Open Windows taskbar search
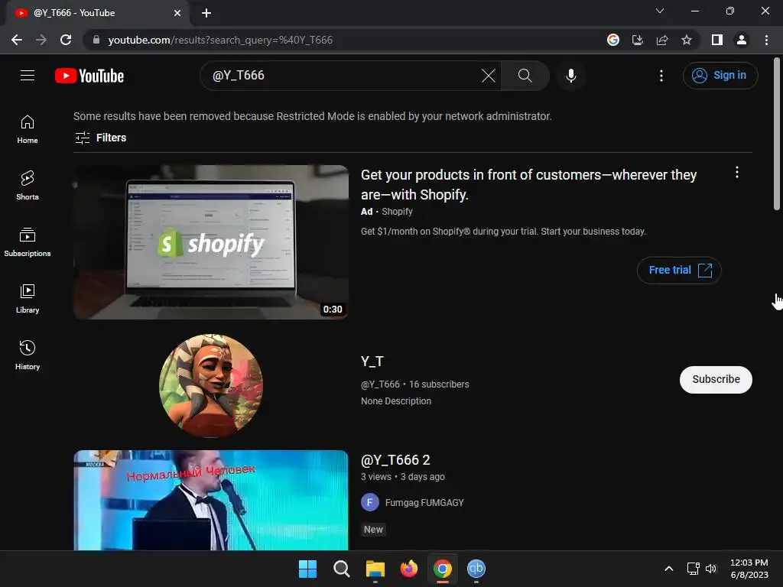This screenshot has width=783, height=587. [x=342, y=569]
